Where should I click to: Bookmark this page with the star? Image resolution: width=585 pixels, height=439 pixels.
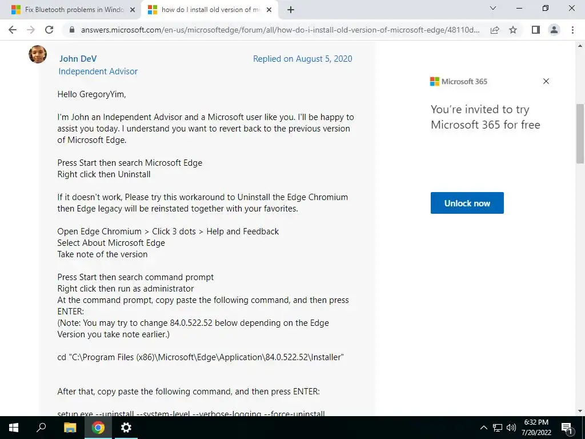(x=513, y=30)
